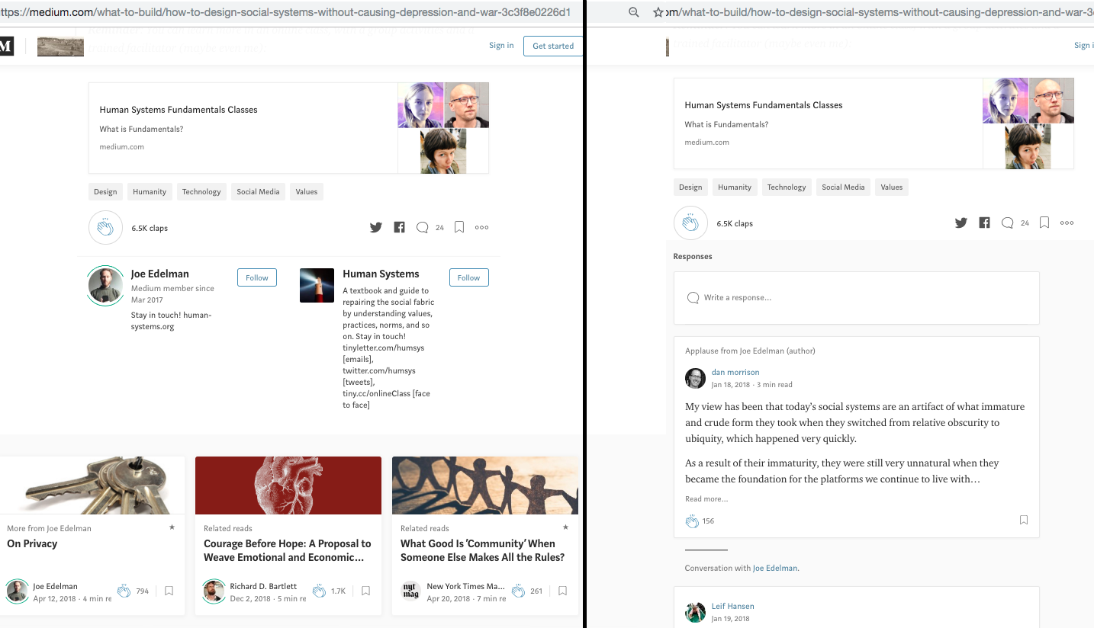The image size is (1094, 628).
Task: Click Sign in link in left window
Action: (501, 46)
